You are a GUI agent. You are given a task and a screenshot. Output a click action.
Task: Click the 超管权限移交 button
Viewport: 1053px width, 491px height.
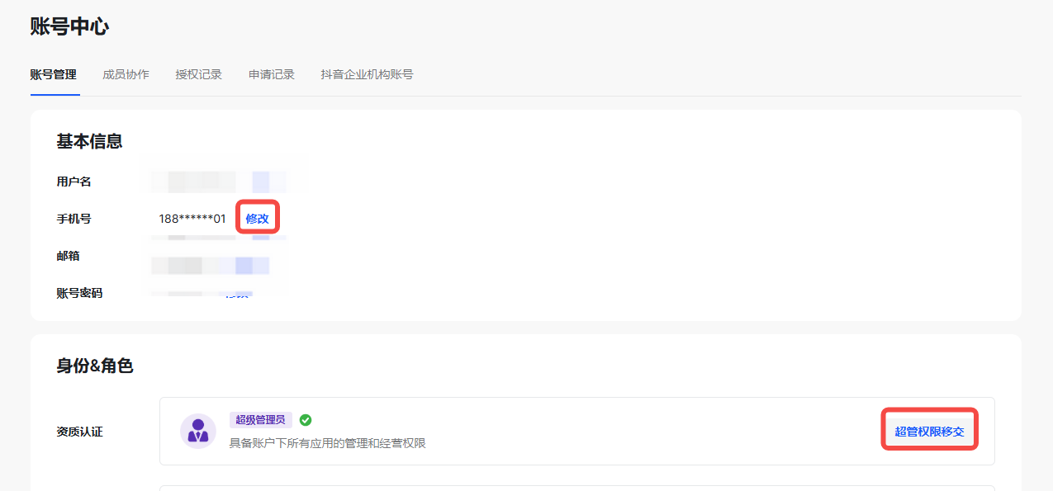tap(930, 431)
